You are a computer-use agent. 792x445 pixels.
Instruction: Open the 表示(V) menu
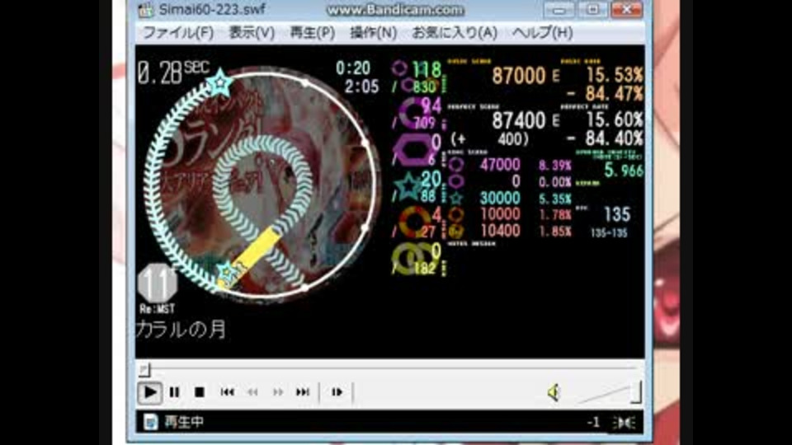click(252, 33)
